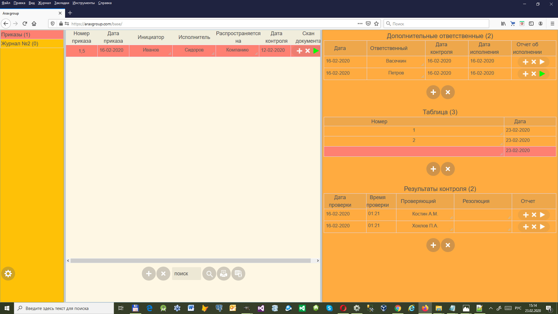Click the horizontal scrollbar under orders table
This screenshot has height=314, width=558.
(190, 261)
